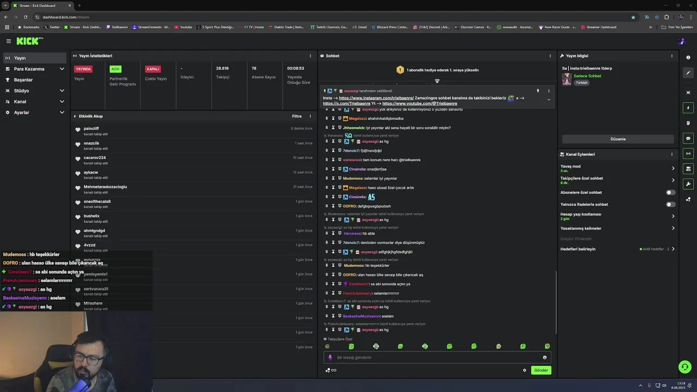Click the chat bubble icon in right sidebar
Screen dimensions: 697x392
[688, 138]
